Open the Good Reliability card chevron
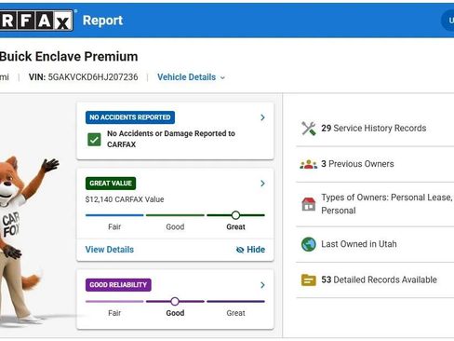 tap(262, 285)
